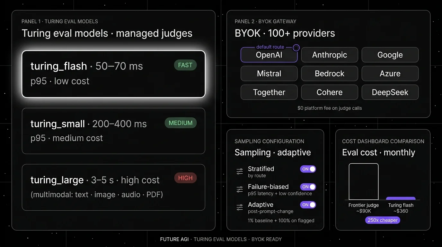Image resolution: width=442 pixels, height=247 pixels.
Task: Choose the Azure provider button
Action: point(390,73)
